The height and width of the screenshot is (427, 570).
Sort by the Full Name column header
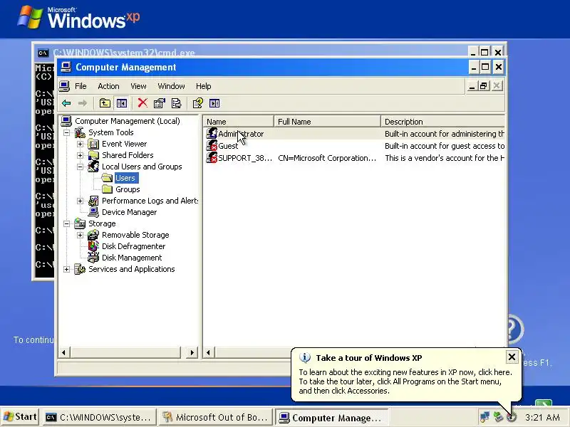327,121
